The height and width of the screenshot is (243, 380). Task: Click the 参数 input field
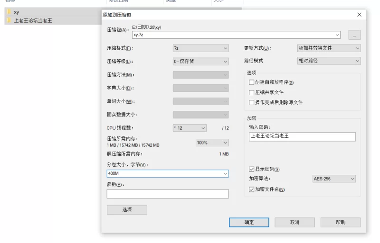(x=168, y=194)
